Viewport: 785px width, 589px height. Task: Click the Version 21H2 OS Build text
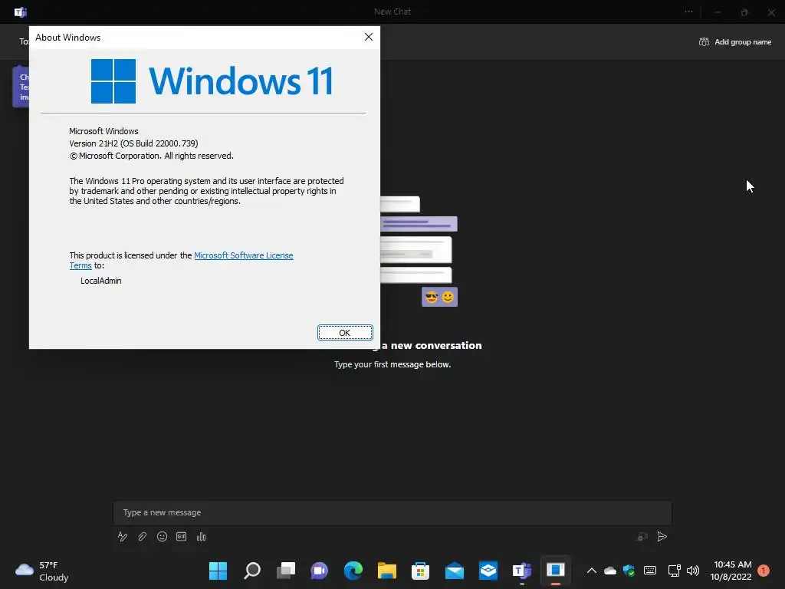click(x=133, y=143)
